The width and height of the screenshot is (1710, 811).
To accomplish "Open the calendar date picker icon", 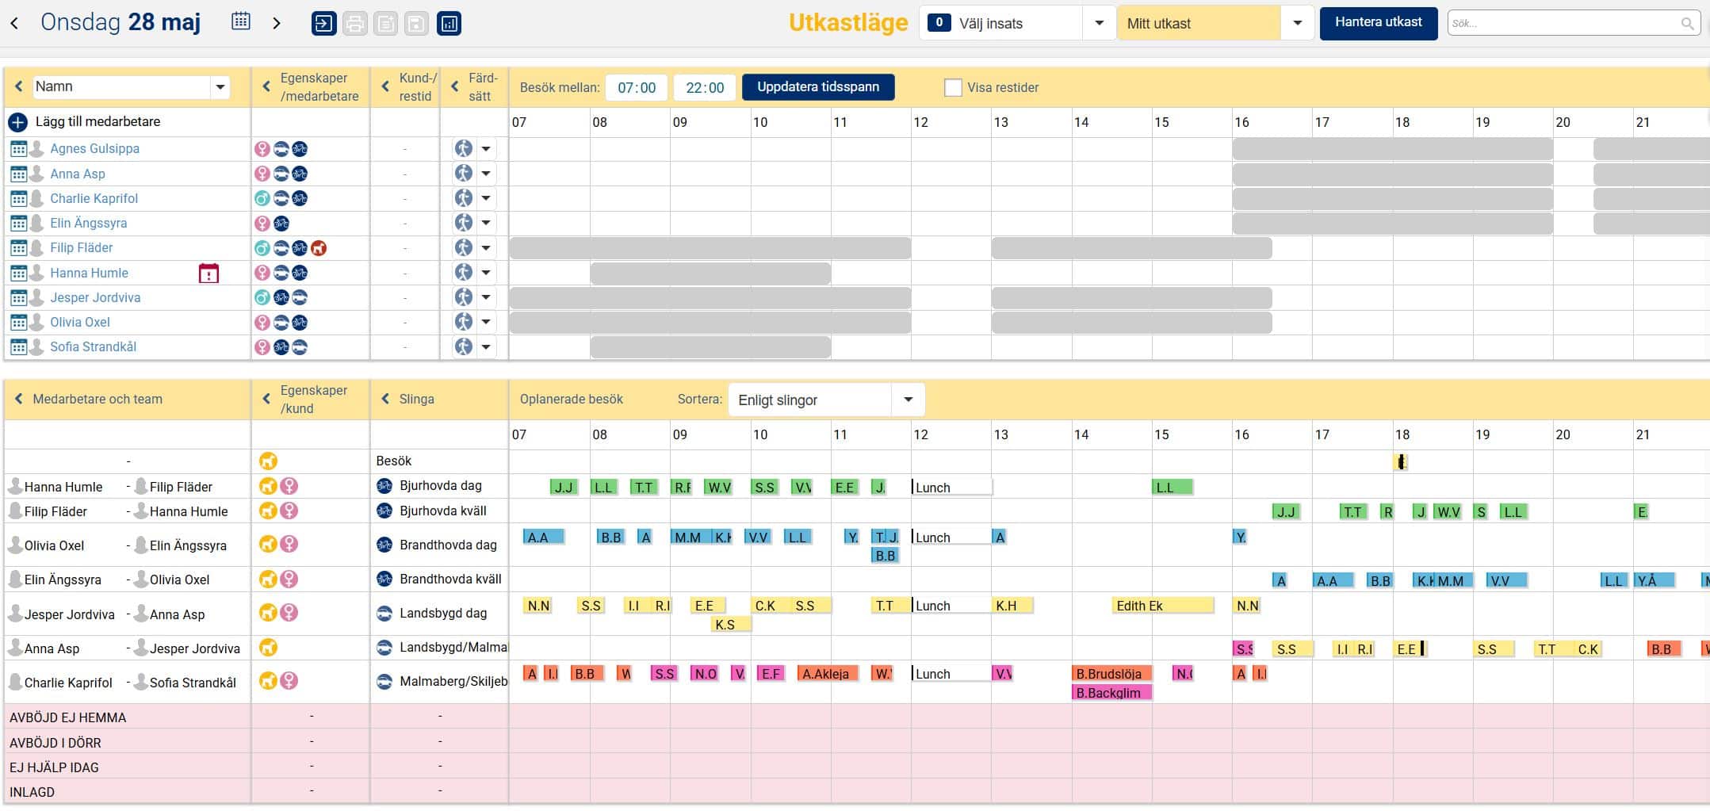I will 241,22.
